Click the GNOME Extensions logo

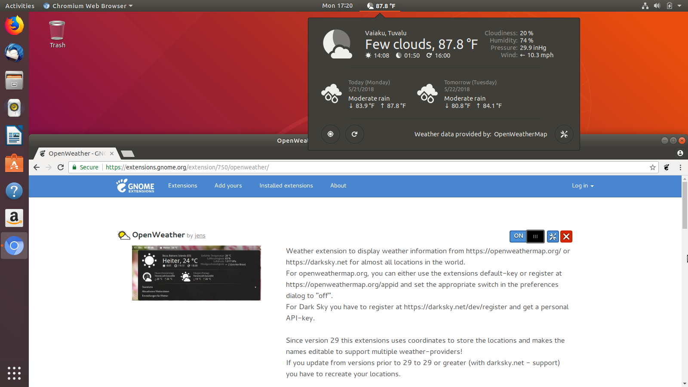pyautogui.click(x=135, y=186)
